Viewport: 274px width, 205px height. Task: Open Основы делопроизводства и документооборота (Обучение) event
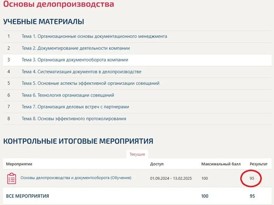(76, 178)
